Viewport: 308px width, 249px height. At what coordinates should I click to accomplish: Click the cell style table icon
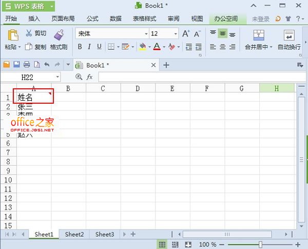pos(126,47)
